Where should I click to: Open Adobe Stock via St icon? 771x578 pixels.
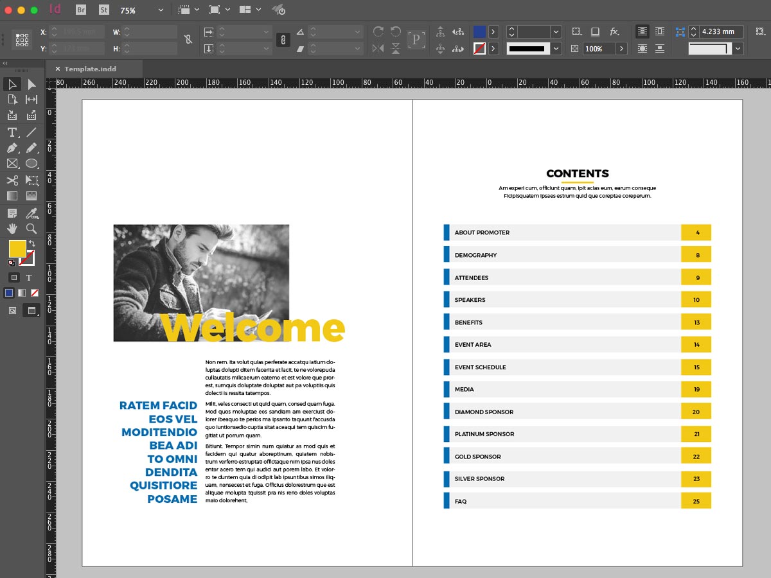104,10
